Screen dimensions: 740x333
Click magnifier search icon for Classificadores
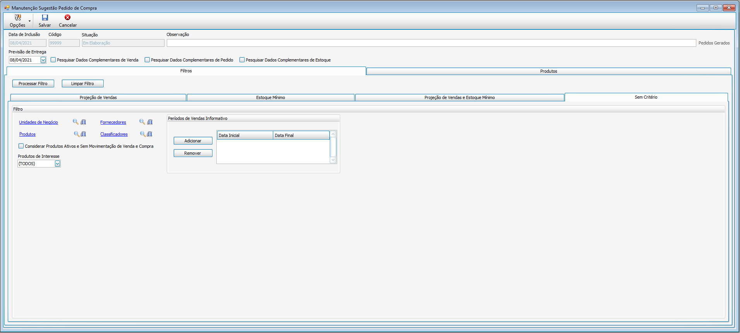pos(143,134)
